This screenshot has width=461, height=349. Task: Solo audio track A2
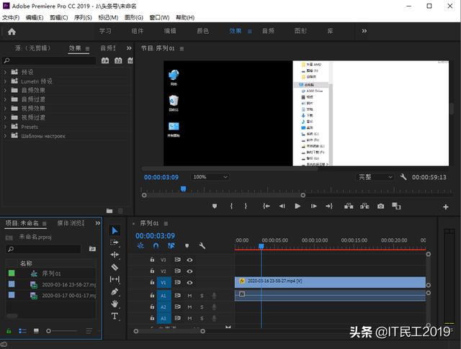pos(202,307)
